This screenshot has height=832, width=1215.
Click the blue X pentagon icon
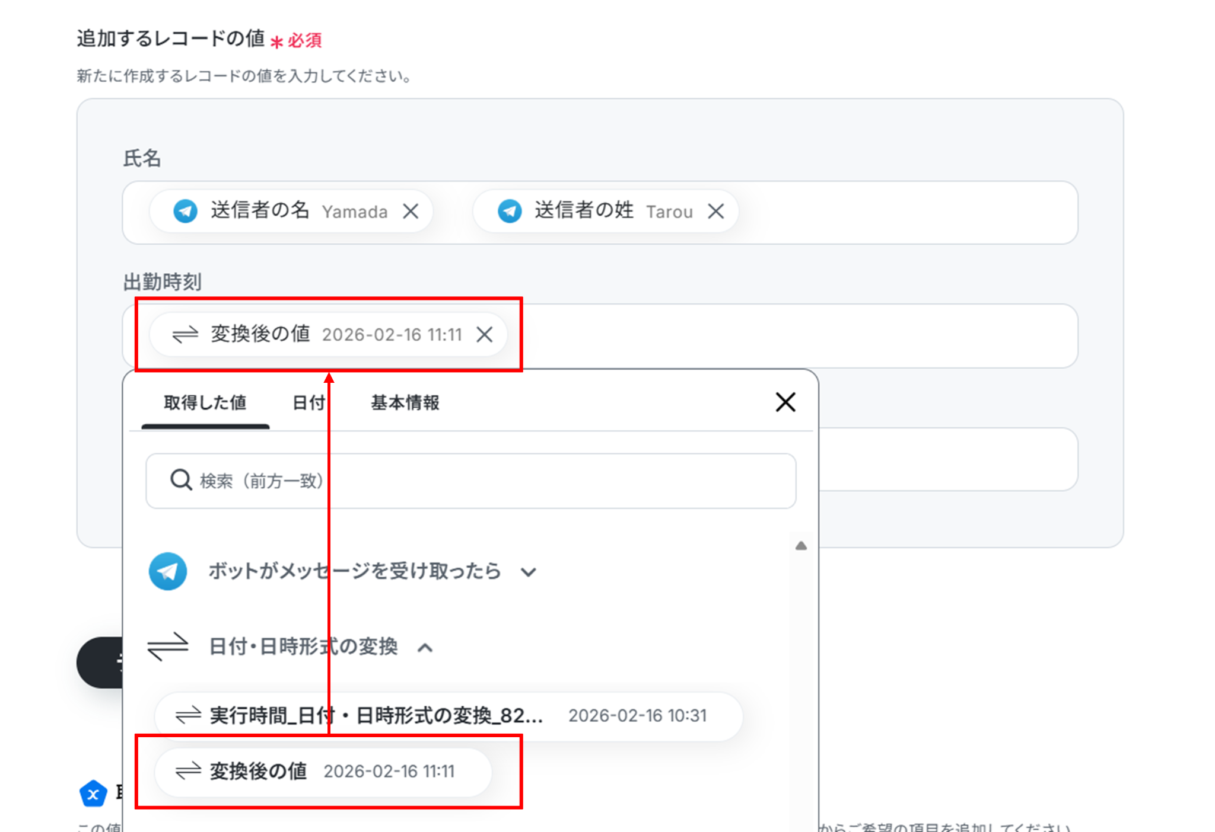click(93, 794)
